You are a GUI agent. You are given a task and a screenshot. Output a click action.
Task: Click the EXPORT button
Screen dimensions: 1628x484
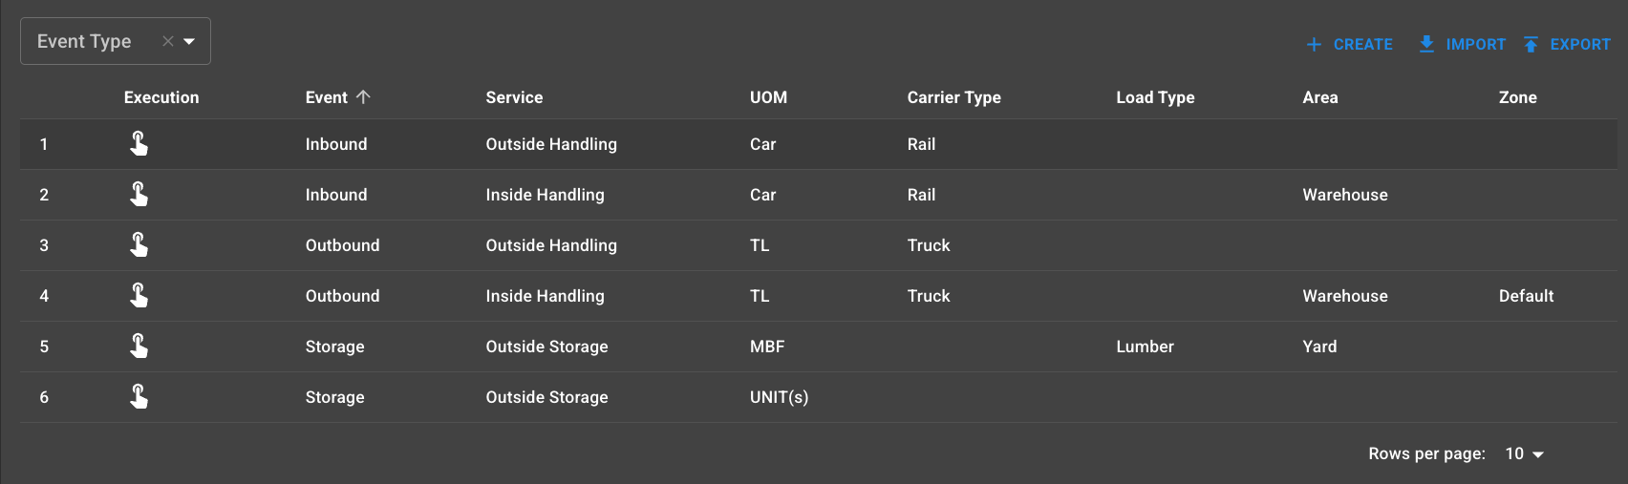pyautogui.click(x=1567, y=44)
